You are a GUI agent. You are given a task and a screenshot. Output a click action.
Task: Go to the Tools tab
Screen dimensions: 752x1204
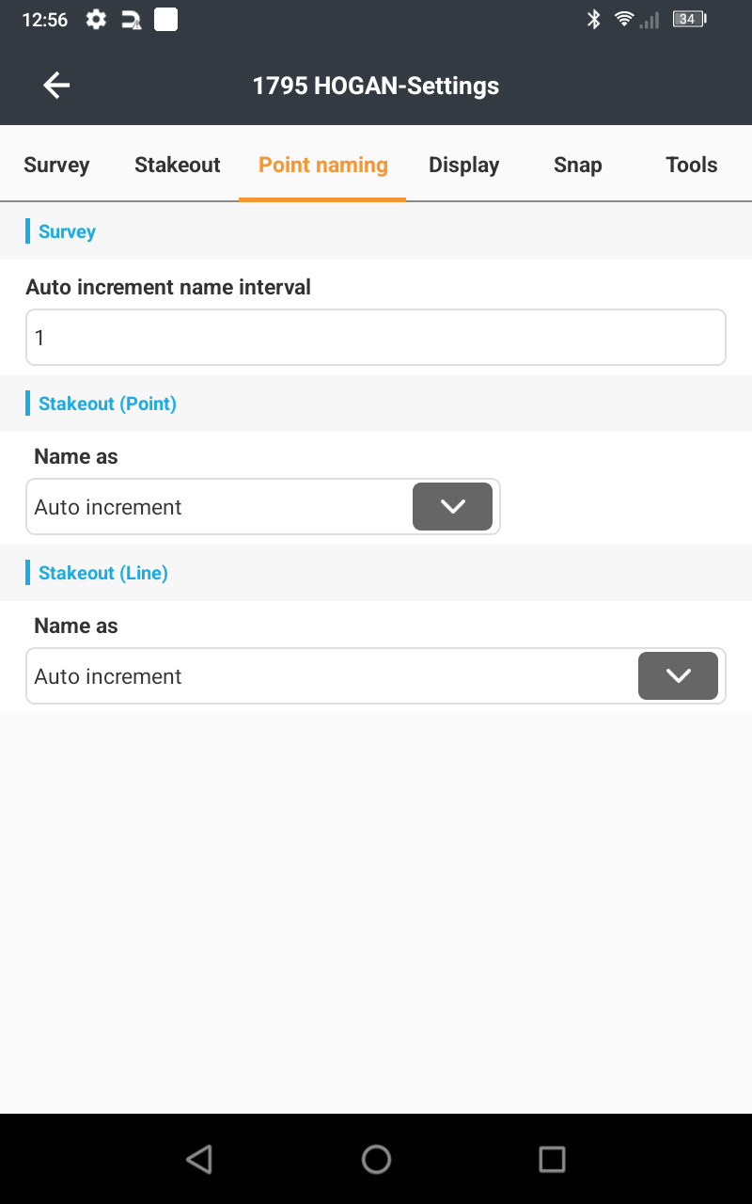pos(692,165)
